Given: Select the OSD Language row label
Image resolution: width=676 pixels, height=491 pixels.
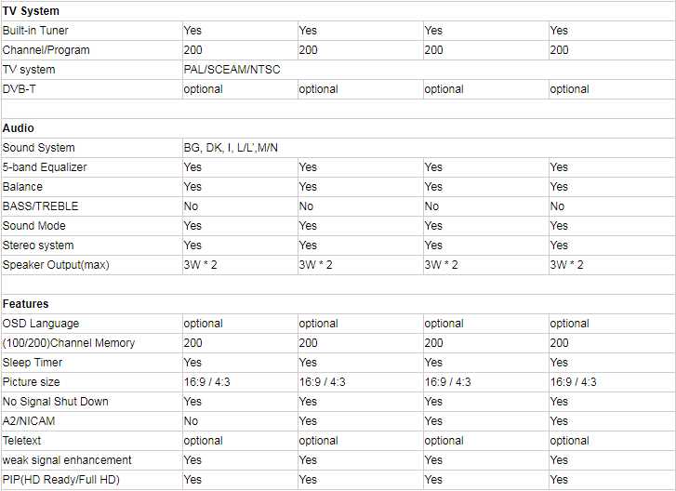Looking at the screenshot, I should click(x=41, y=324).
